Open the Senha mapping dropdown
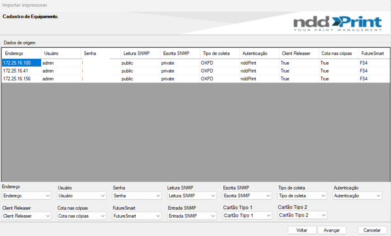The width and height of the screenshot is (391, 236). [x=136, y=195]
